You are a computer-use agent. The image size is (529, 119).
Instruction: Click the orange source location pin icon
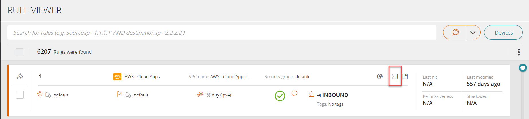[x=40, y=94]
